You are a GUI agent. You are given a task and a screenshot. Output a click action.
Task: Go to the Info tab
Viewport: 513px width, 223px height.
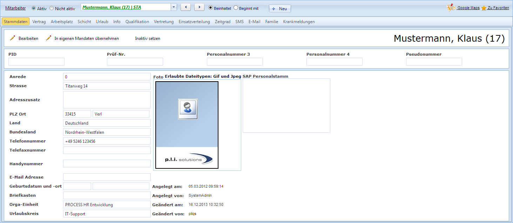click(x=117, y=21)
